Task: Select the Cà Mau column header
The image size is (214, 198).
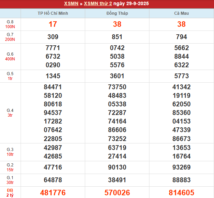Action: point(181,13)
